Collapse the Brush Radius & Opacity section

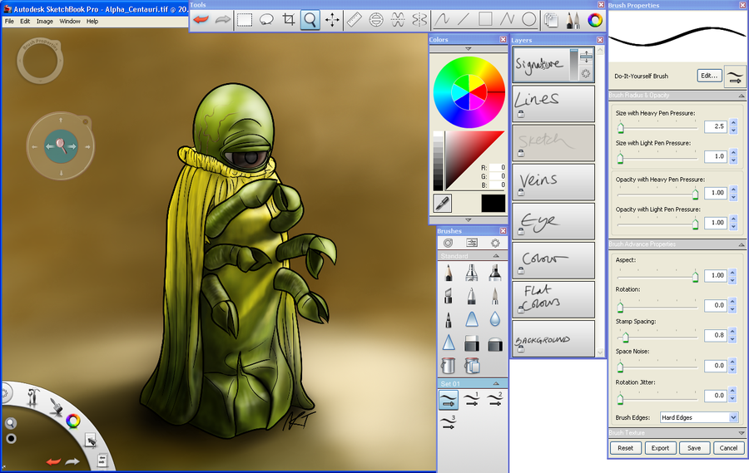click(742, 96)
